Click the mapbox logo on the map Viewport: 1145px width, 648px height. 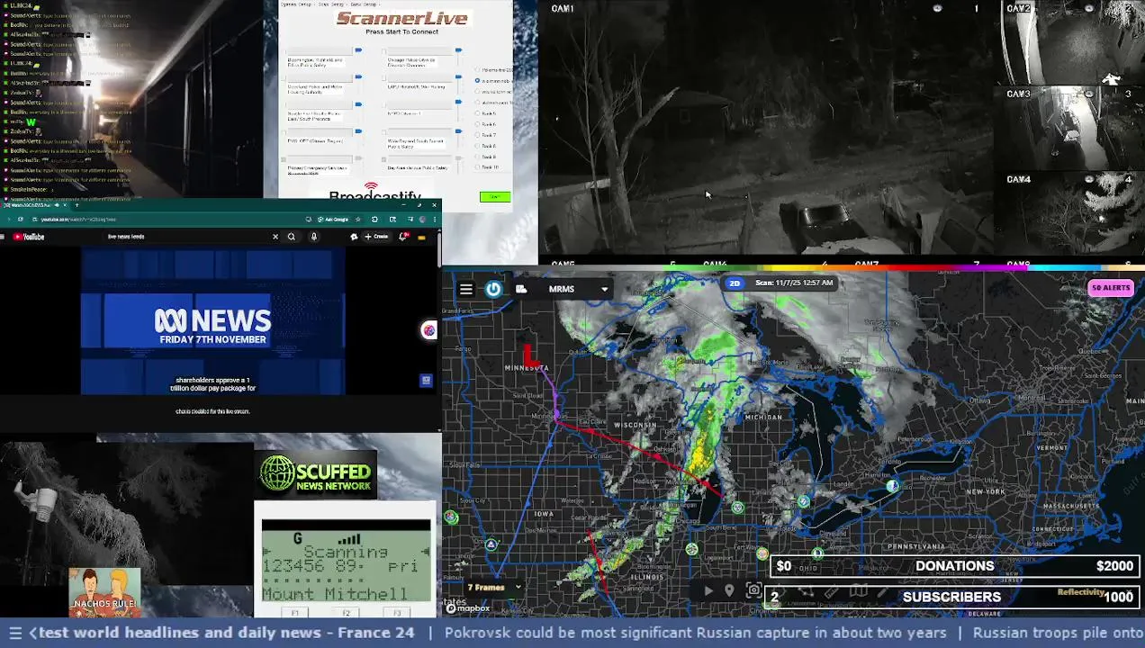coord(469,608)
